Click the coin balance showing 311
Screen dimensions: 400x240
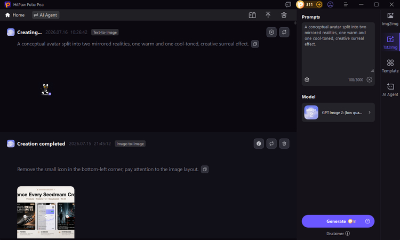(x=309, y=5)
